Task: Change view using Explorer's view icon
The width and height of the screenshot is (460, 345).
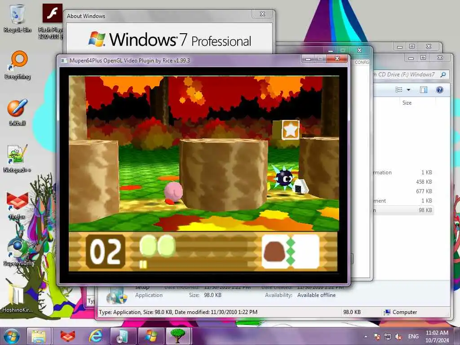Action: (x=399, y=90)
